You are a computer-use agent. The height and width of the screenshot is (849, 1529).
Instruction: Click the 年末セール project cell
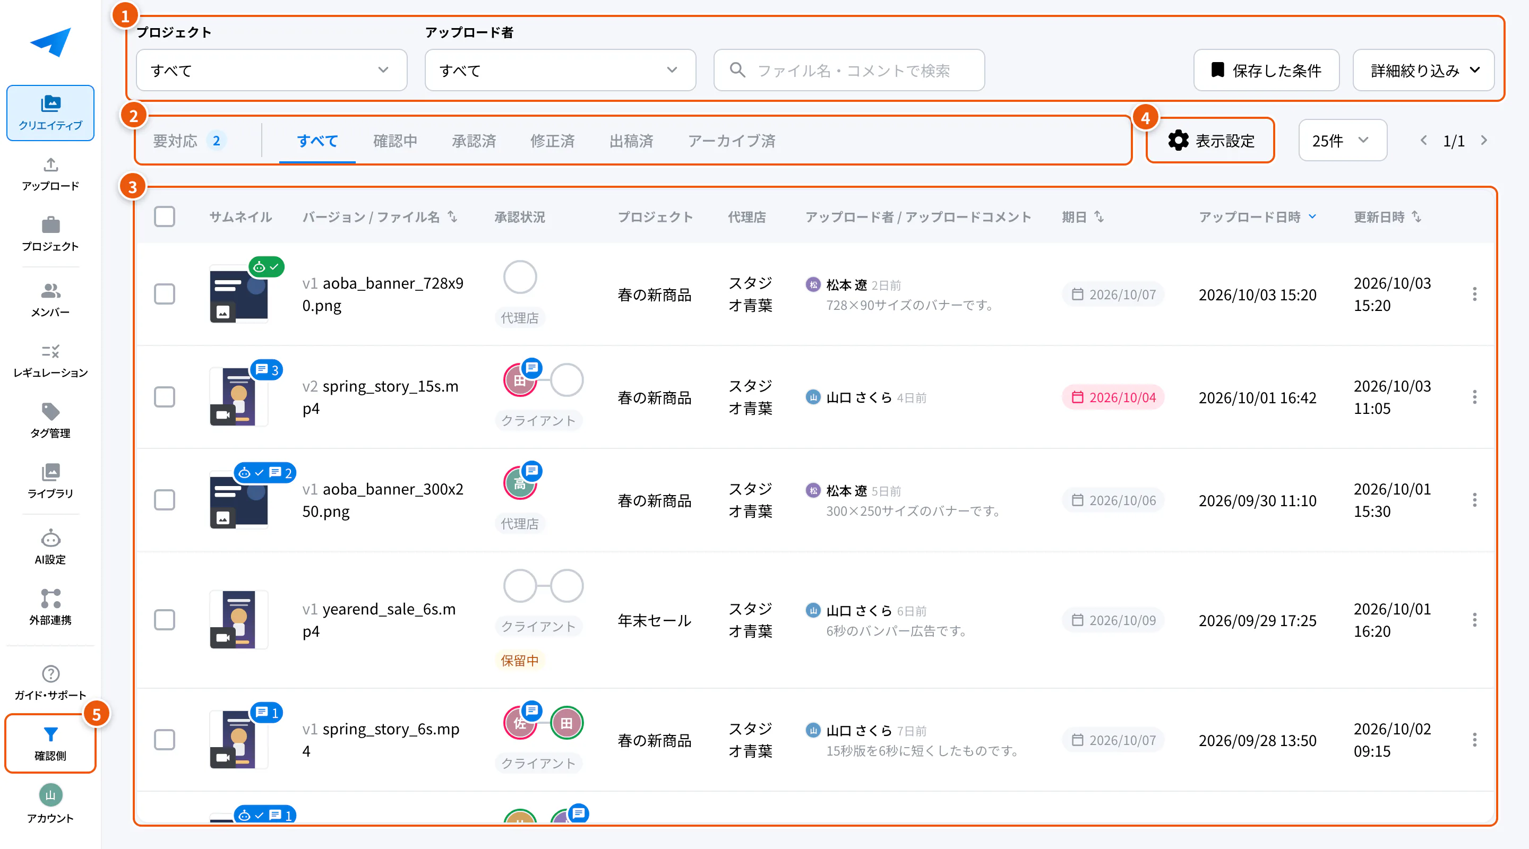click(x=655, y=621)
